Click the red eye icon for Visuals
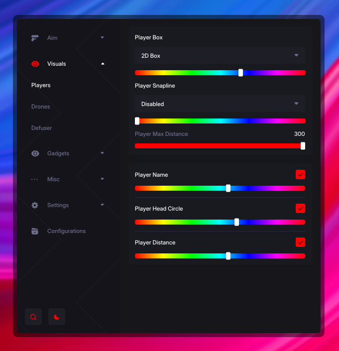The image size is (339, 351). (x=35, y=64)
